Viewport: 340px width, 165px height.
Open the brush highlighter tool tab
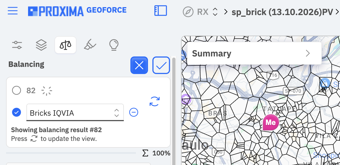[90, 44]
